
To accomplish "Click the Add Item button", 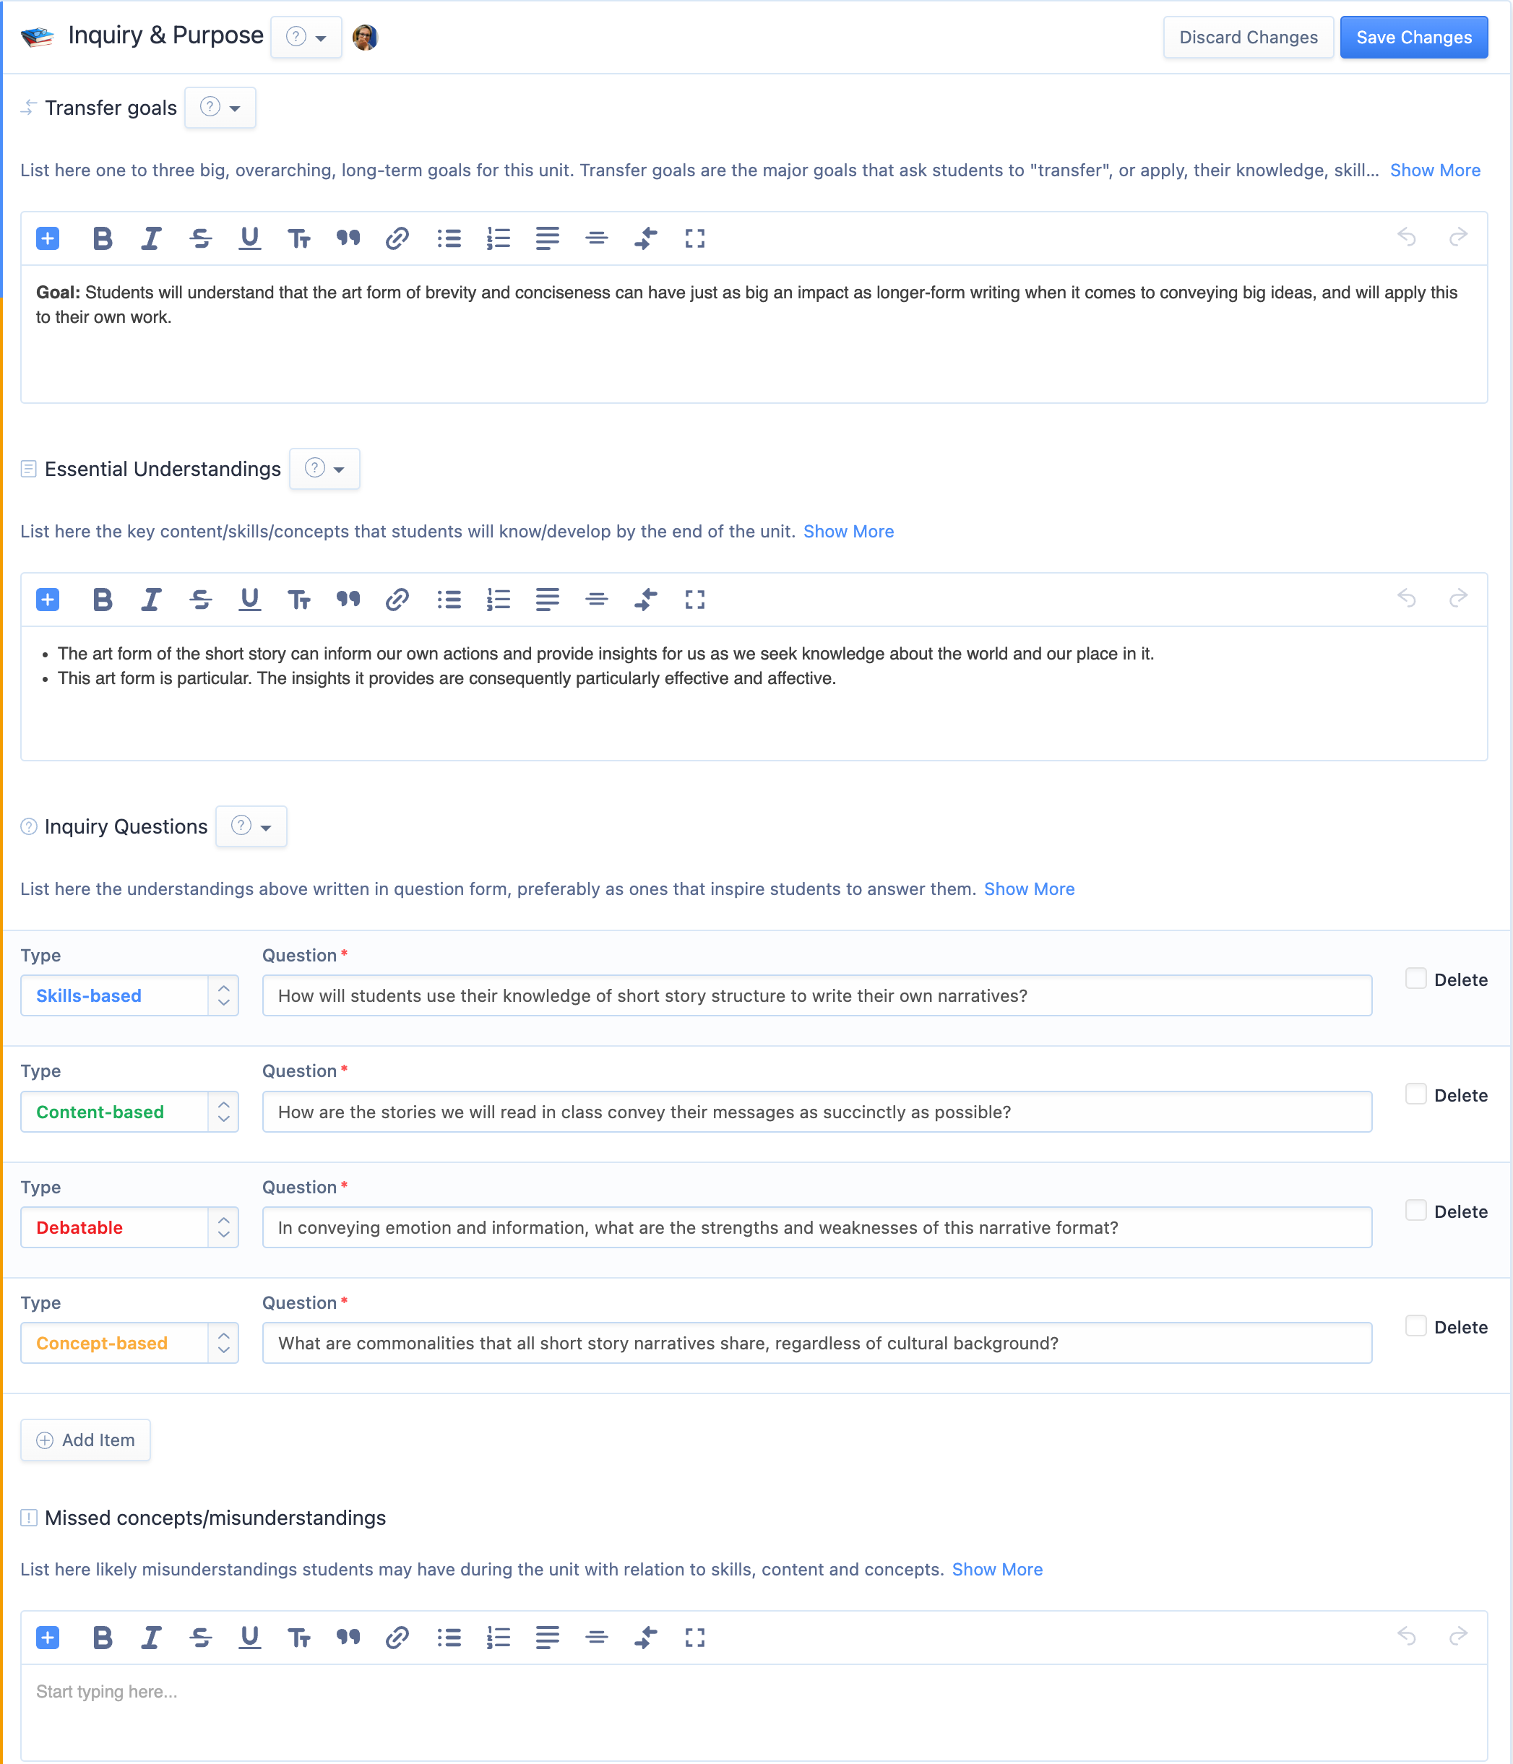I will coord(85,1440).
